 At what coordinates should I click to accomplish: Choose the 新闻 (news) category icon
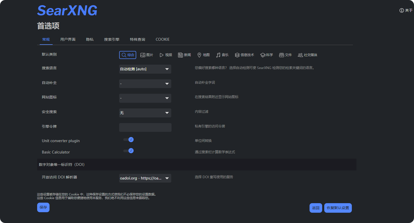[x=180, y=55]
